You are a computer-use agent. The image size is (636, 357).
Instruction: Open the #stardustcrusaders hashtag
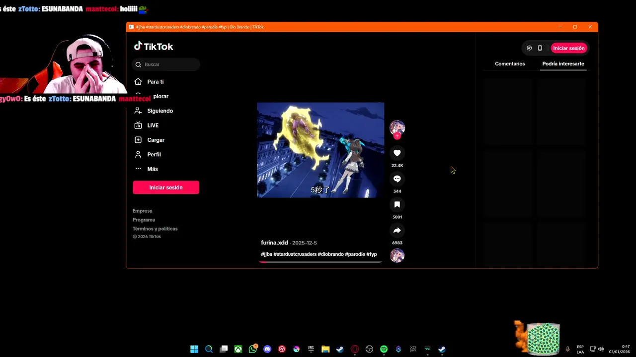pyautogui.click(x=295, y=254)
